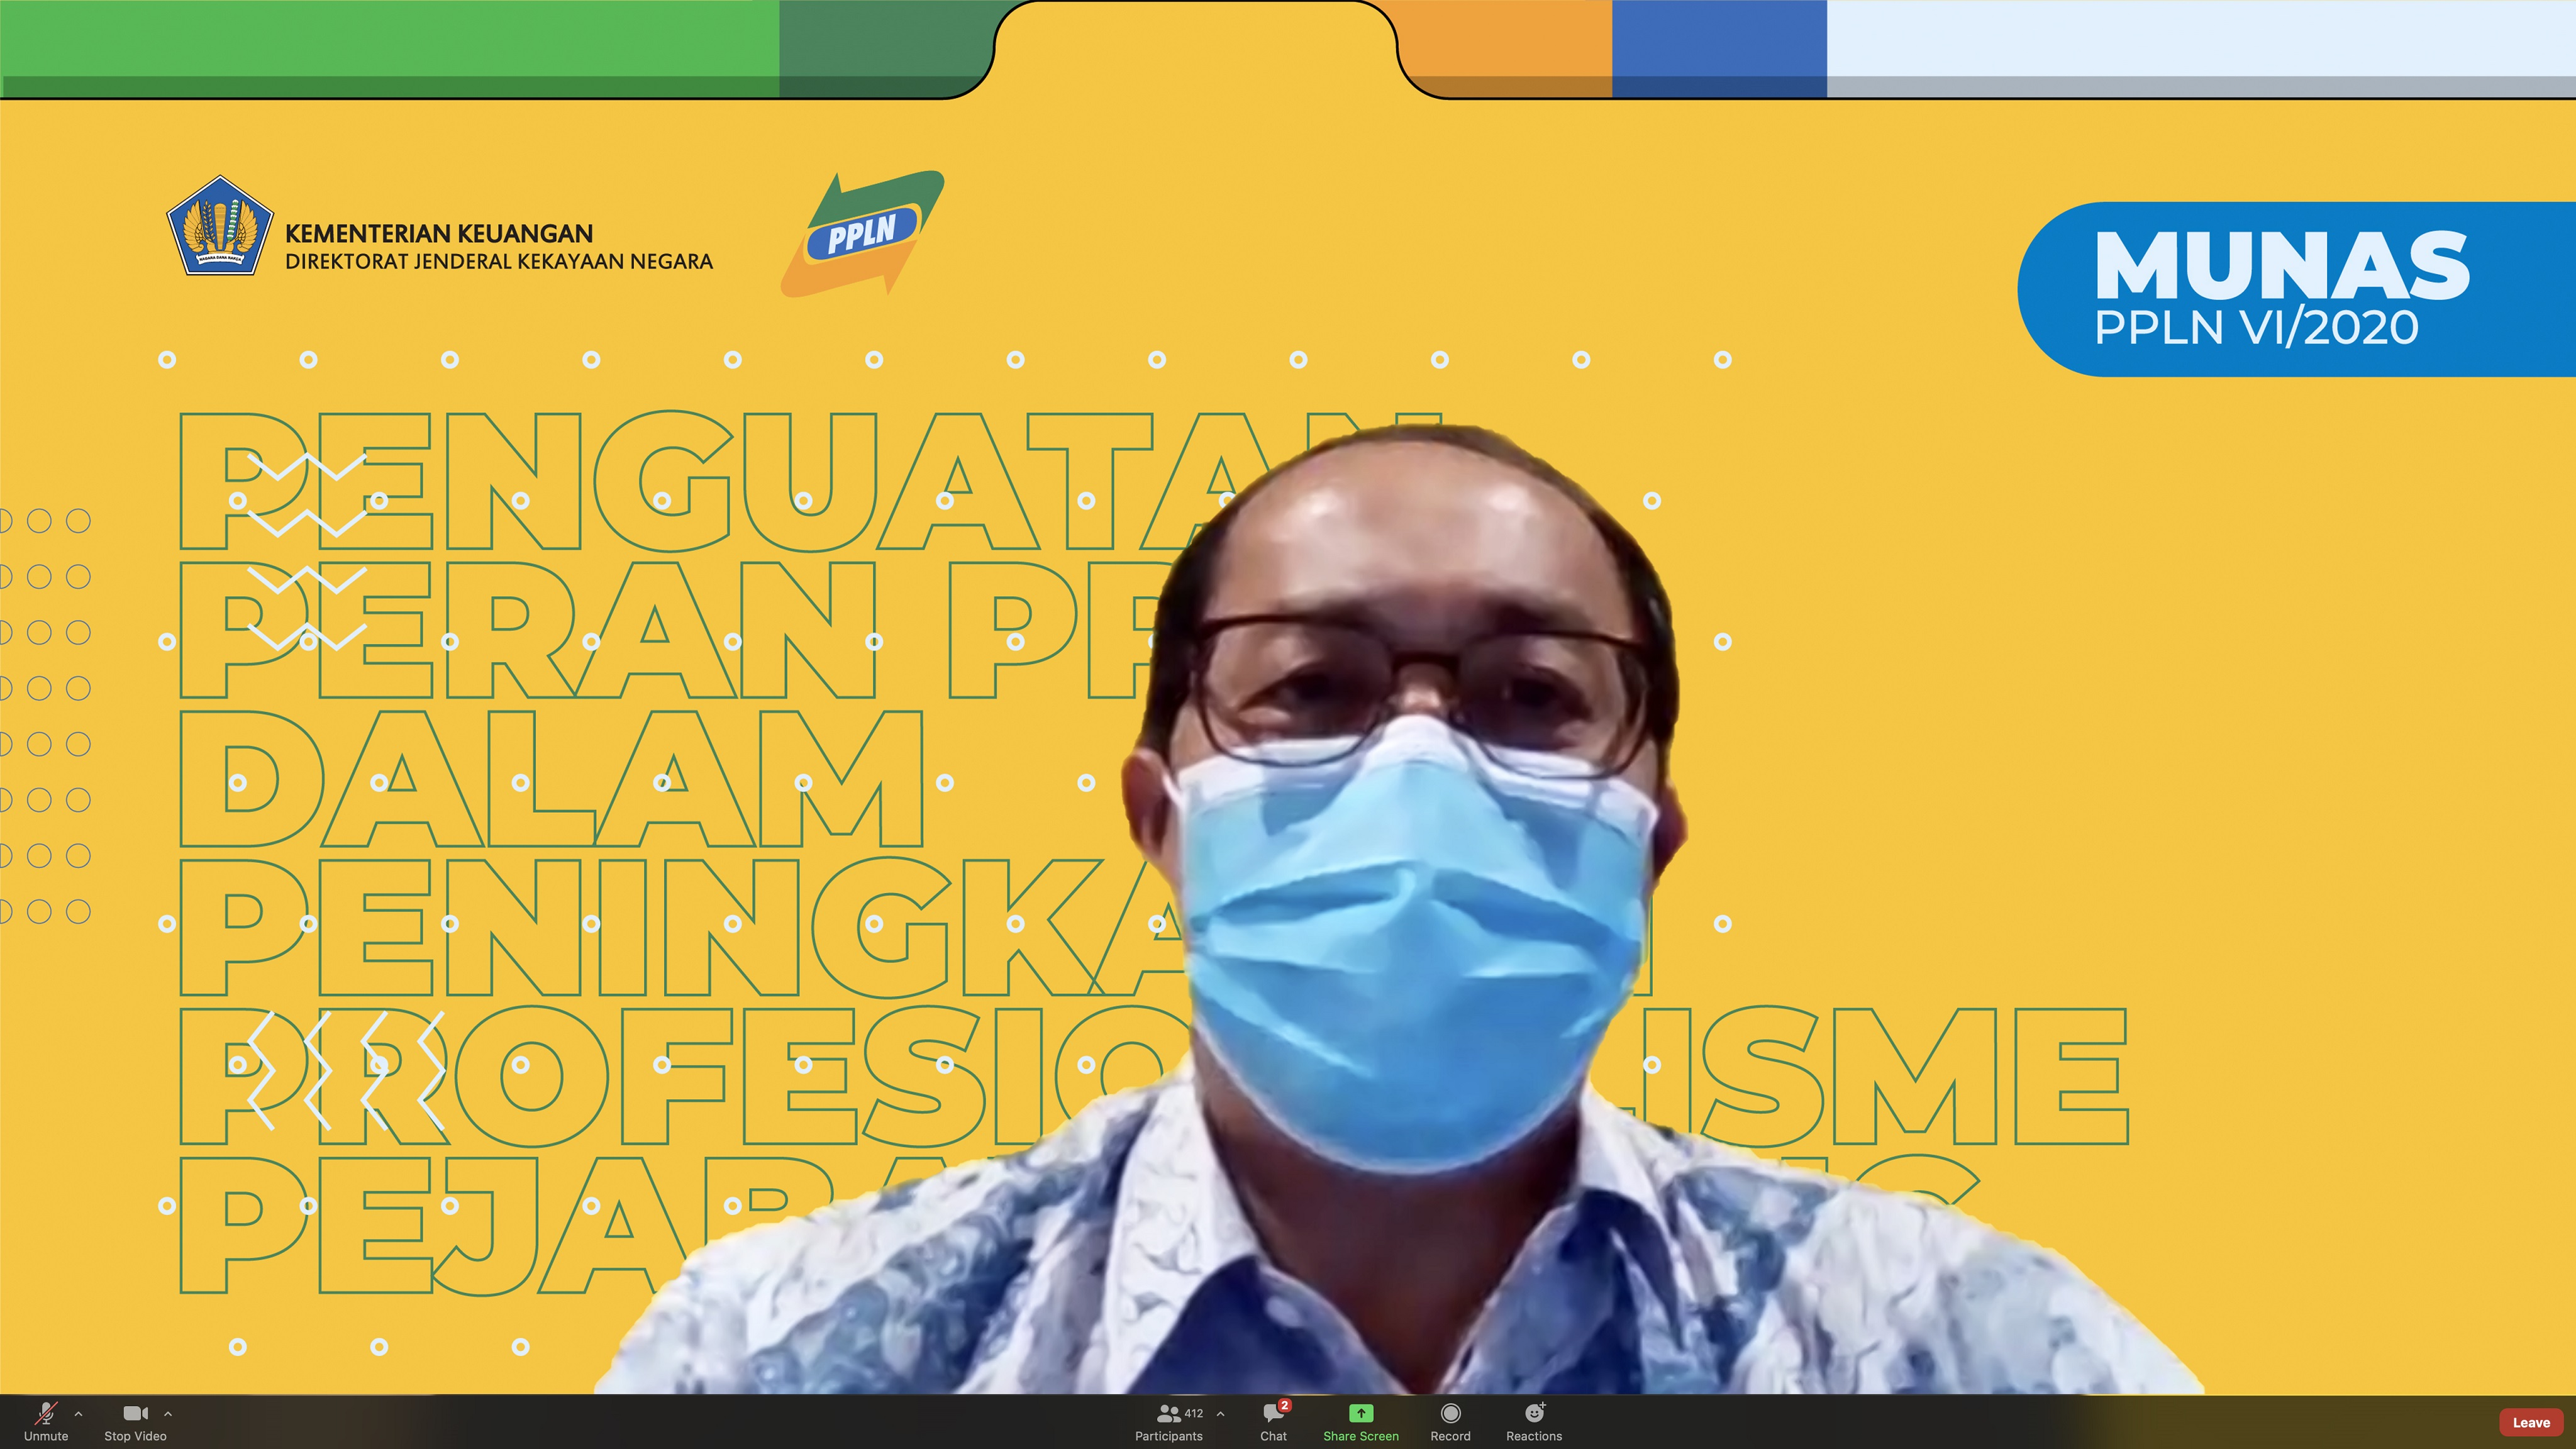2576x1449 pixels.
Task: Click the "Participants" label text
Action: pyautogui.click(x=1168, y=1436)
